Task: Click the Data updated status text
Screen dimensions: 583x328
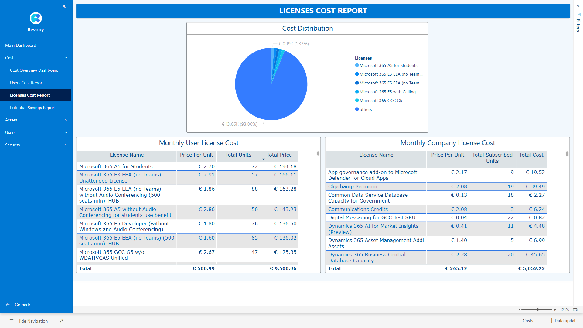Action: click(567, 321)
